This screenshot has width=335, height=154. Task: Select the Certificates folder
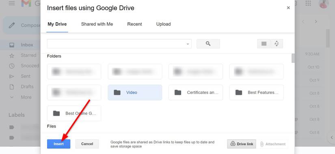pos(196,92)
